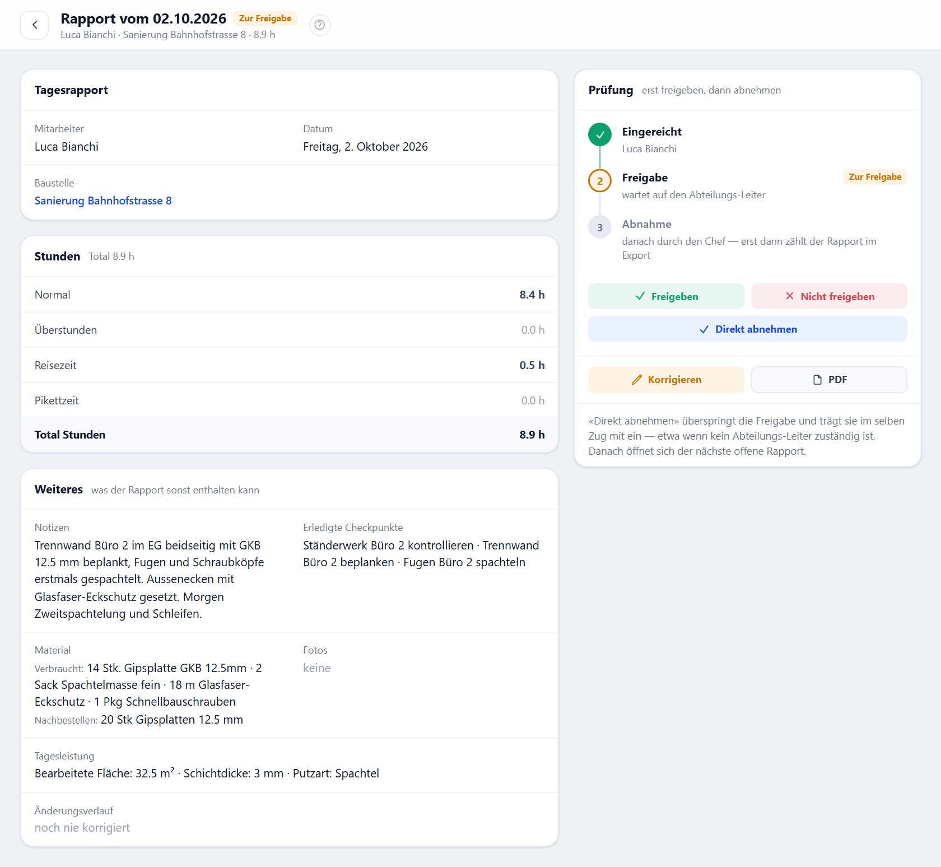Click the green Eingereicht checkmark step icon
Screen dimensions: 941x867
tap(600, 134)
